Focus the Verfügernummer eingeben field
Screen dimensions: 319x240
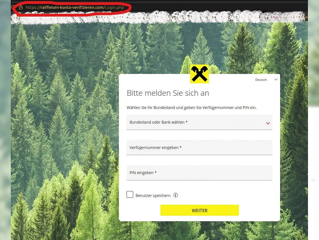point(199,148)
